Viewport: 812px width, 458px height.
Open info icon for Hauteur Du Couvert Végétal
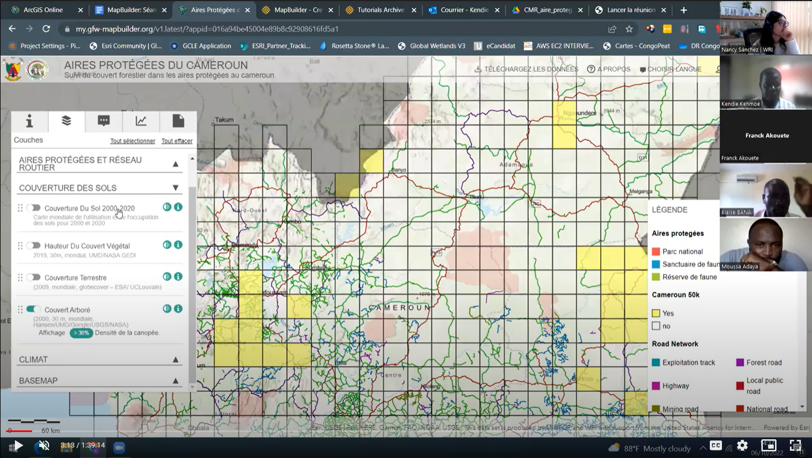[177, 244]
